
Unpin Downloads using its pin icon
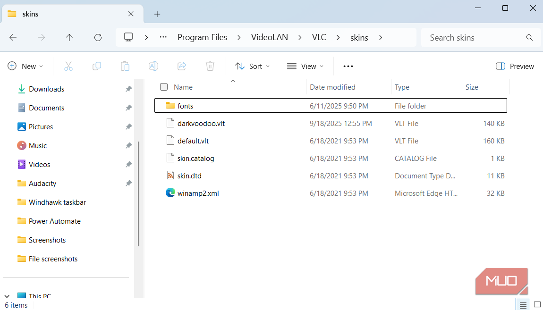tap(128, 89)
